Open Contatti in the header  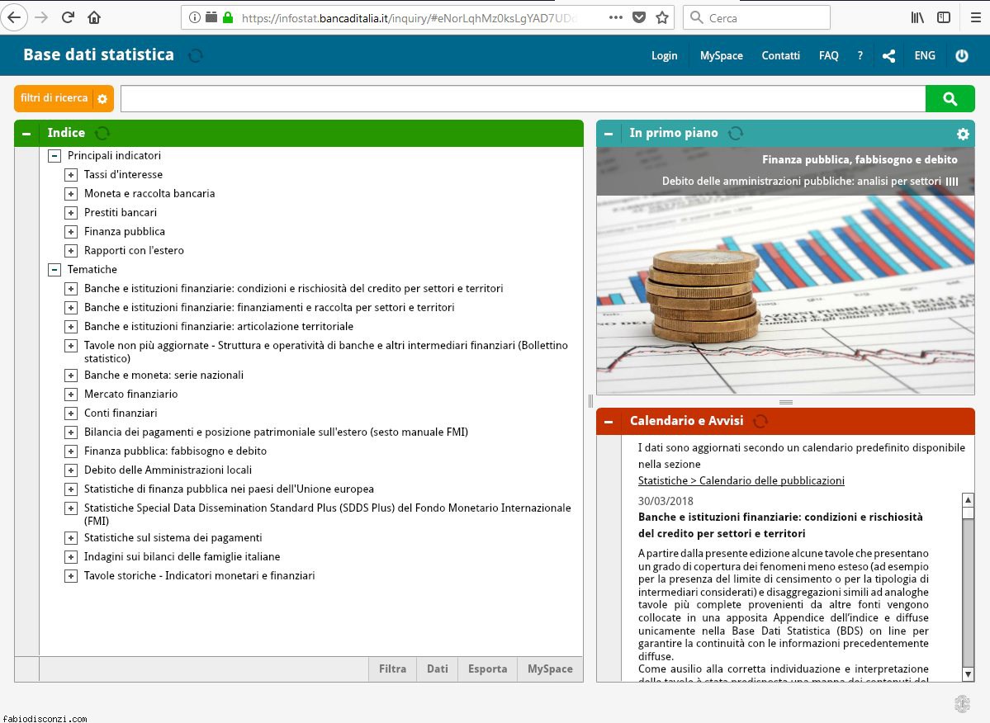point(780,55)
